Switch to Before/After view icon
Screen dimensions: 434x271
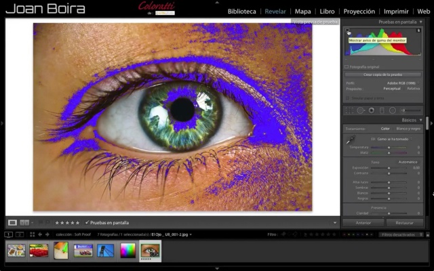tap(24, 223)
